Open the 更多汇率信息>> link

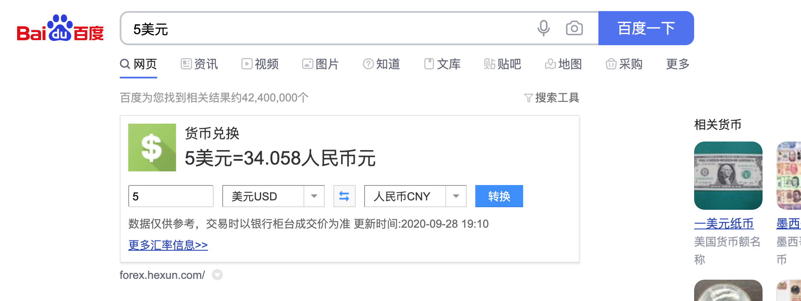pos(168,245)
